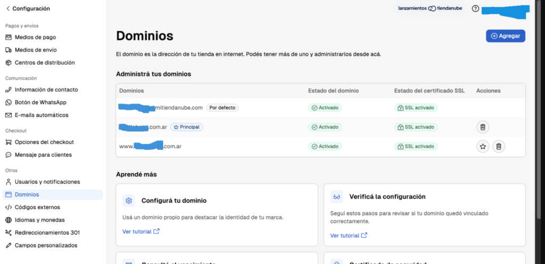Navigate to Códigos externos
The height and width of the screenshot is (264, 545).
tap(37, 207)
